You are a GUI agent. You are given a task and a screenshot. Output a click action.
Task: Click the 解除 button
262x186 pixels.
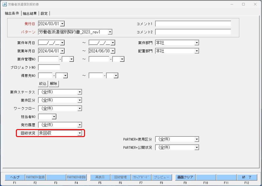[x=54, y=84]
